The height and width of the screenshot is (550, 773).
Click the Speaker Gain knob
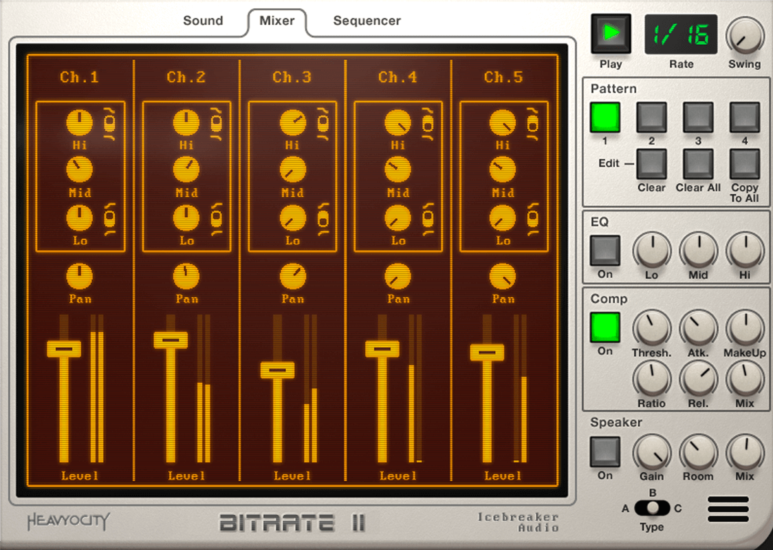[x=651, y=452]
